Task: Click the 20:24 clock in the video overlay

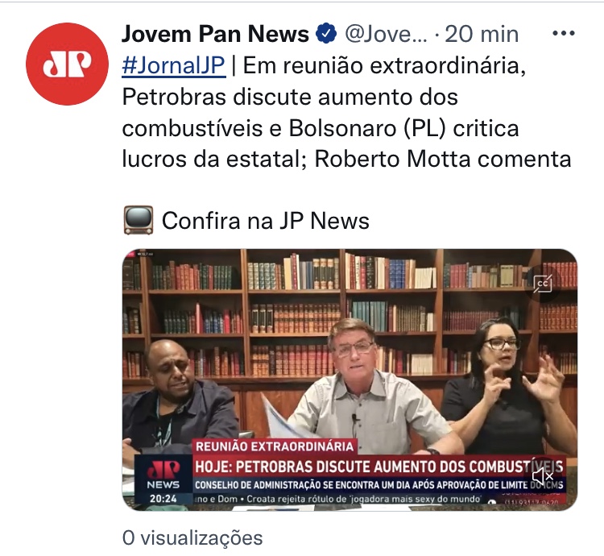Action: (163, 499)
